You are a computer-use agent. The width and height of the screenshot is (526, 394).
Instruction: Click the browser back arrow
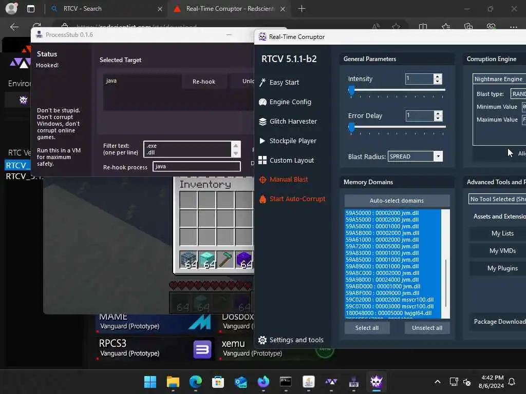tap(14, 27)
